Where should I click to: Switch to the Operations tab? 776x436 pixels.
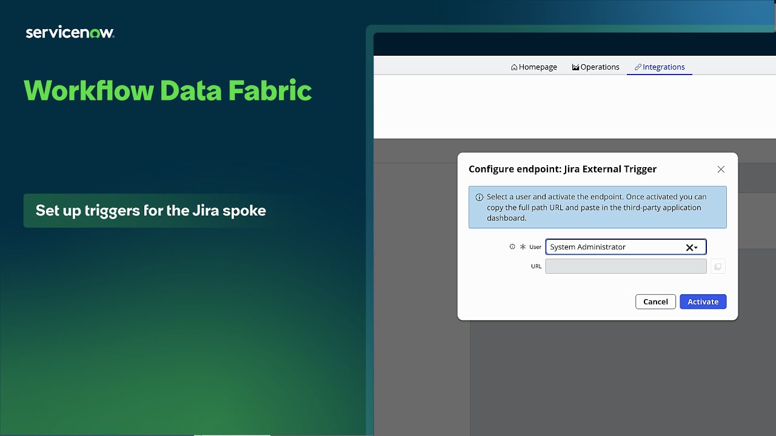[x=600, y=67]
